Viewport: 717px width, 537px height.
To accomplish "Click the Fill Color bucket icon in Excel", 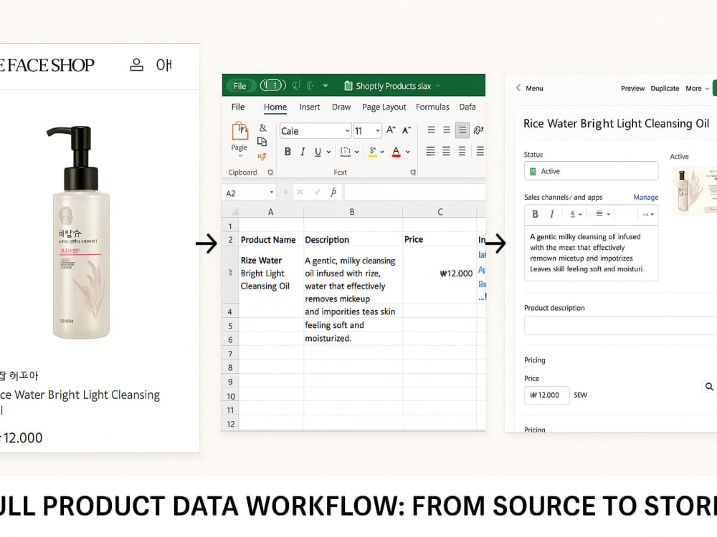I will 373,152.
